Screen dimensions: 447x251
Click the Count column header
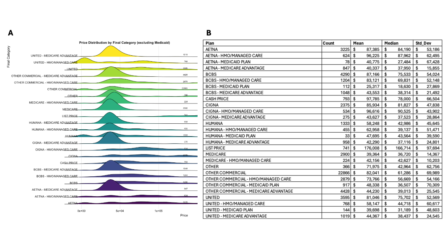pos(328,43)
